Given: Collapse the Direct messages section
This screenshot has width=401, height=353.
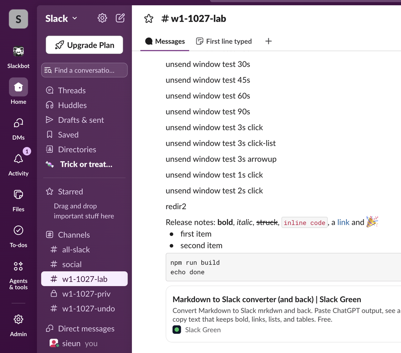Looking at the screenshot, I should (x=86, y=329).
